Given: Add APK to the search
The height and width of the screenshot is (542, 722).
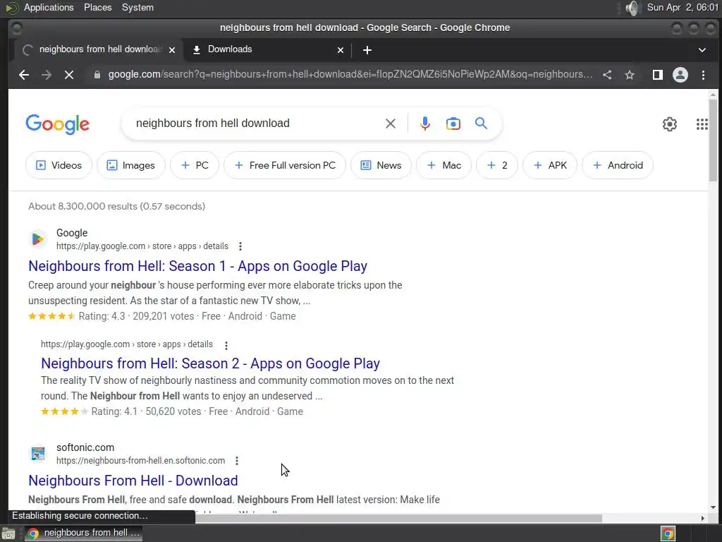Looking at the screenshot, I should click(x=550, y=165).
